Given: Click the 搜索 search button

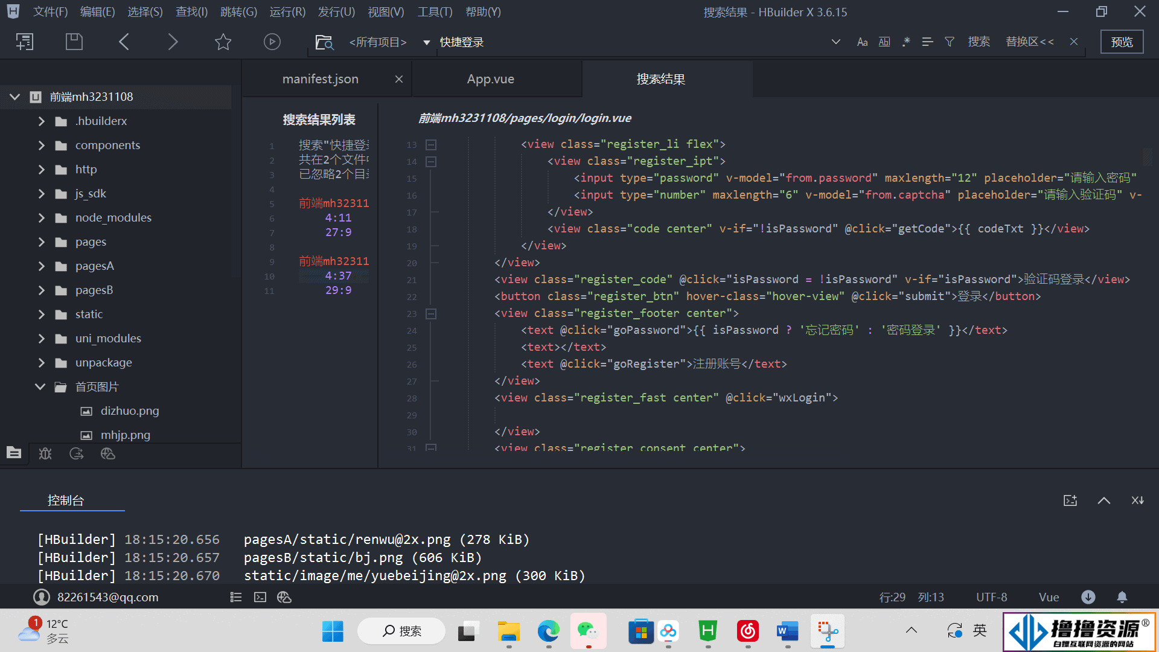Looking at the screenshot, I should tap(979, 42).
